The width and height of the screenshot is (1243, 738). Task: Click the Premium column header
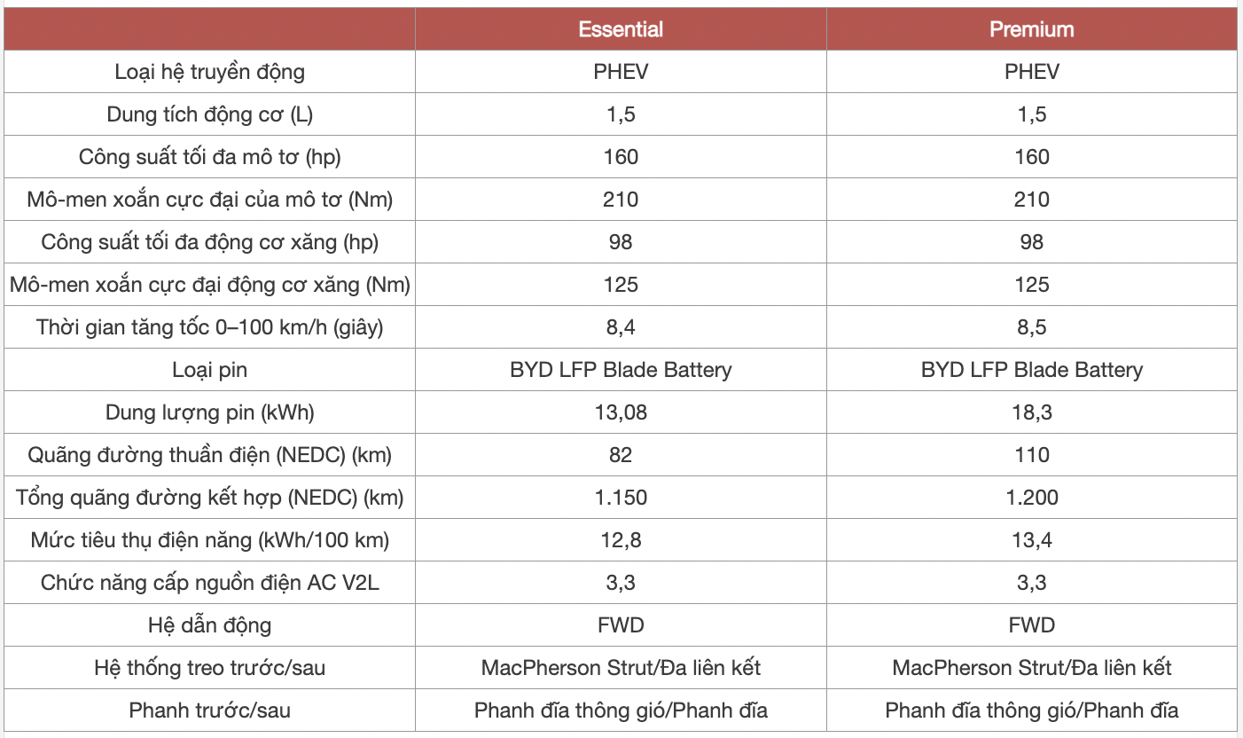[x=1032, y=29]
